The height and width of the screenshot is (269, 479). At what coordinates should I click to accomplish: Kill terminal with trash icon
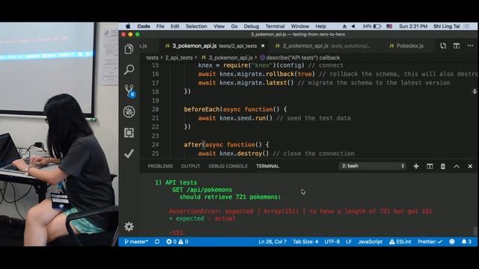(x=443, y=166)
